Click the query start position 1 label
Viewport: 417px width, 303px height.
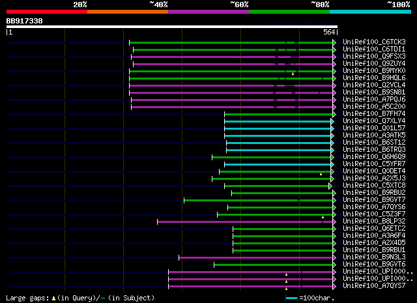(10, 32)
